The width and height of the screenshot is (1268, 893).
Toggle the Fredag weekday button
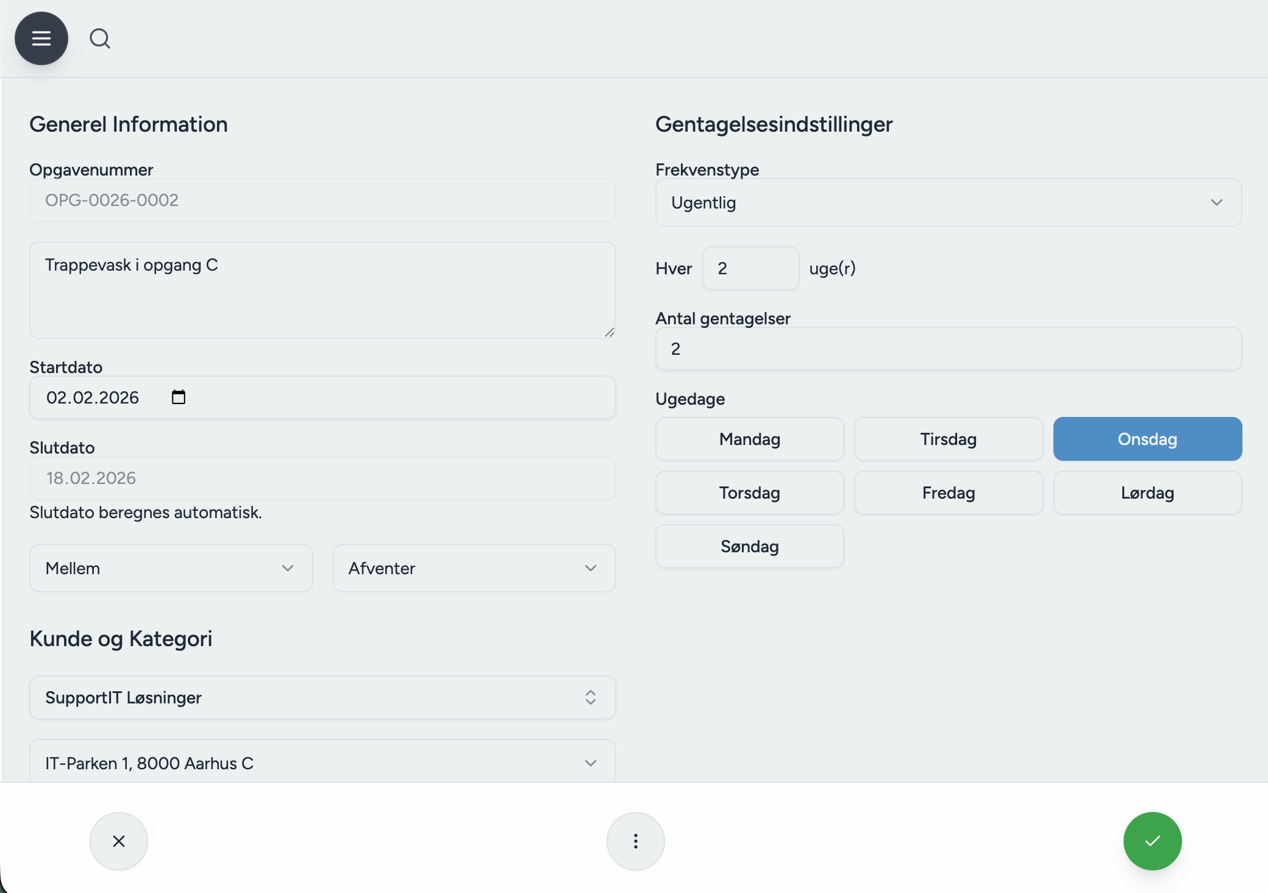(948, 493)
